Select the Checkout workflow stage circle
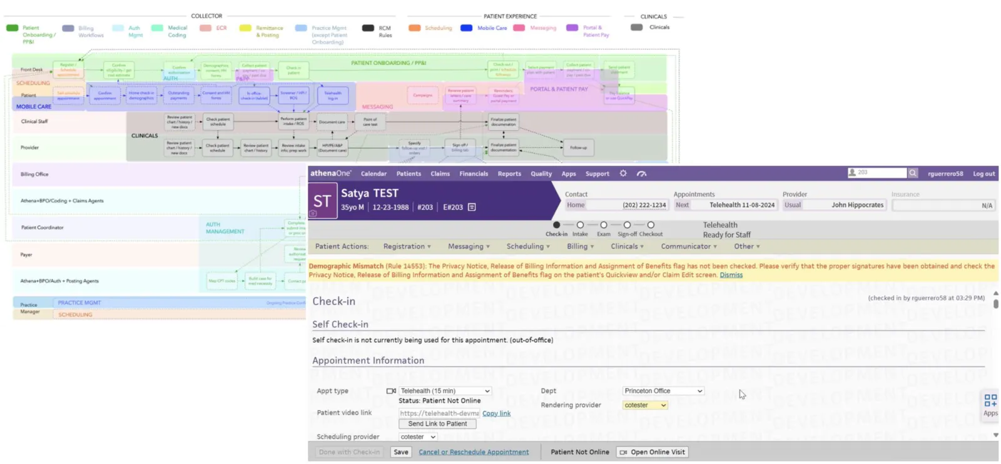This screenshot has width=1001, height=464. click(x=651, y=224)
